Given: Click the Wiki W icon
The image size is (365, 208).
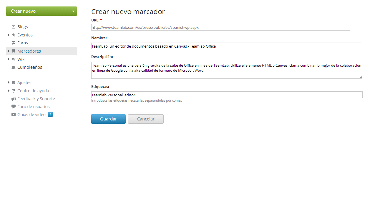Looking at the screenshot, I should click(x=14, y=59).
